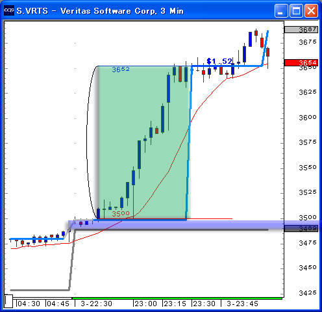Click the 3600 price axis label
The width and height of the screenshot is (322, 312).
[308, 117]
